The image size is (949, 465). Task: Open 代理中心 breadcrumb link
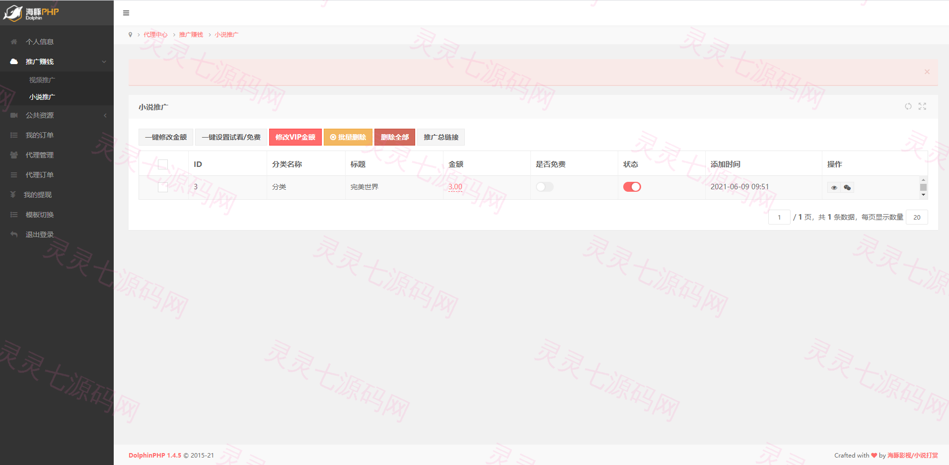155,35
